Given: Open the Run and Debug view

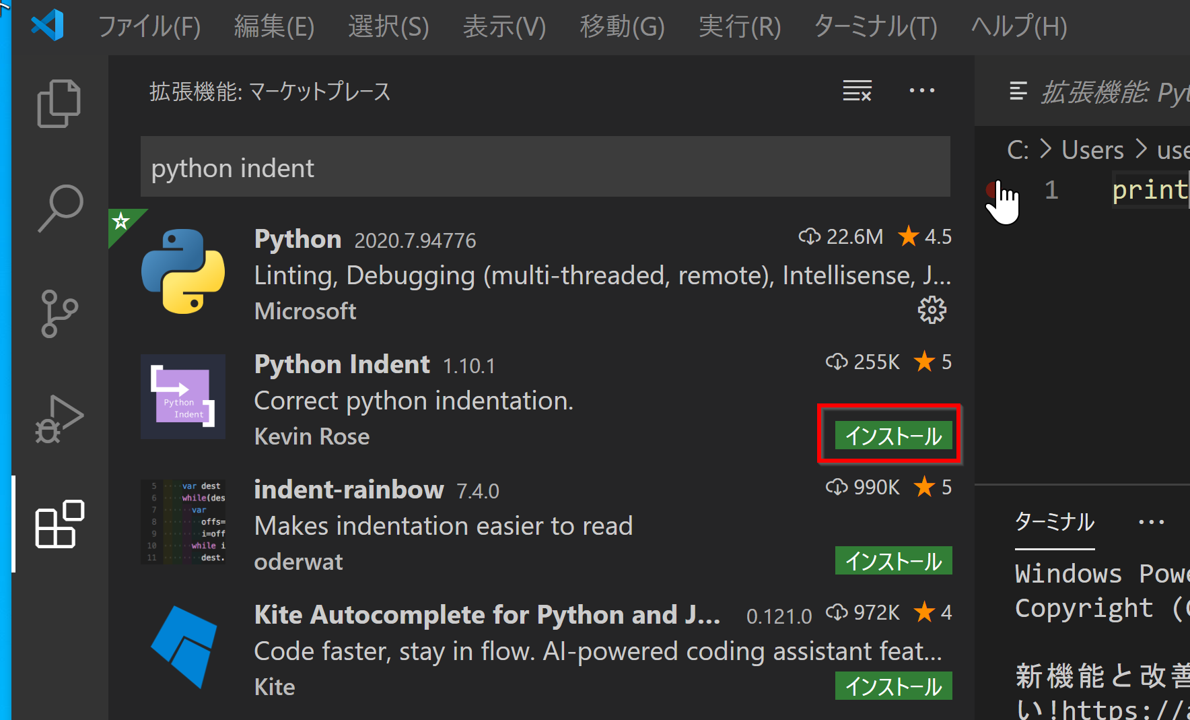Looking at the screenshot, I should point(59,418).
